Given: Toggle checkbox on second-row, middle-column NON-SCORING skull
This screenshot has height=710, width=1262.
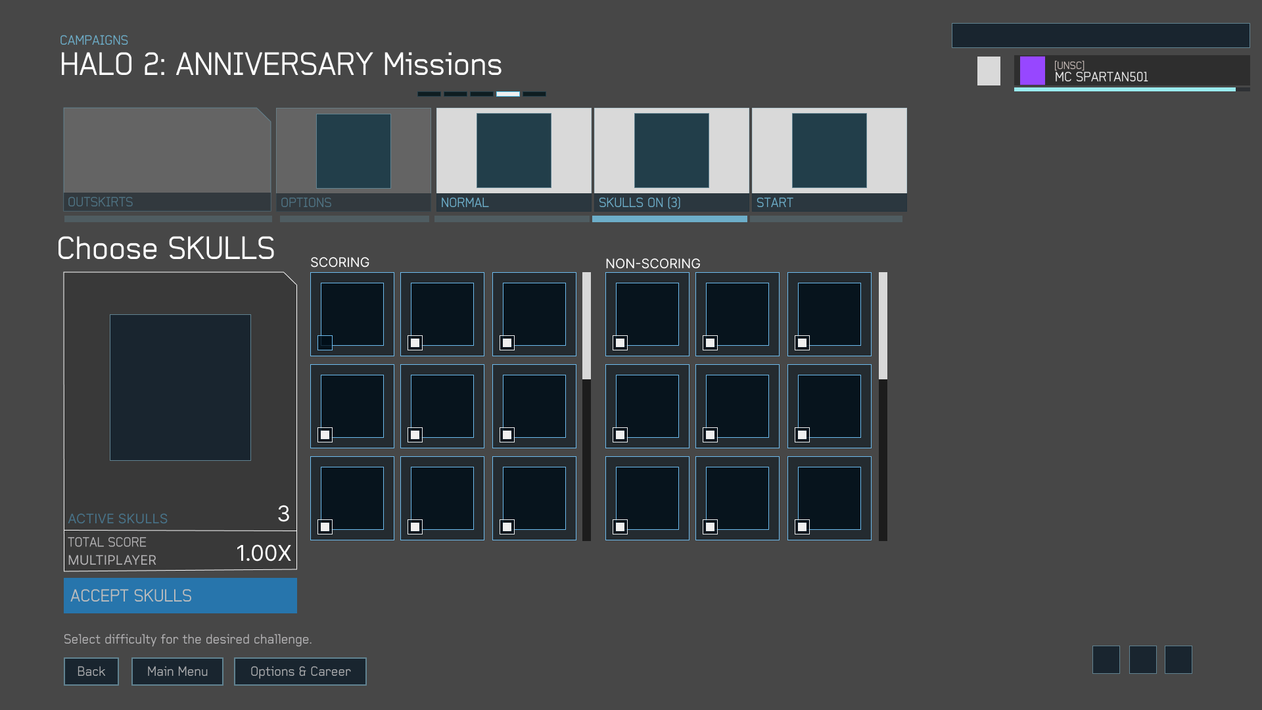Looking at the screenshot, I should (710, 435).
